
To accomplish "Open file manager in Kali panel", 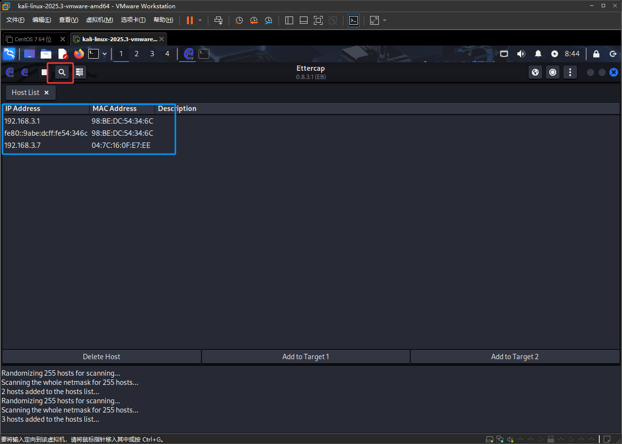I will (46, 54).
